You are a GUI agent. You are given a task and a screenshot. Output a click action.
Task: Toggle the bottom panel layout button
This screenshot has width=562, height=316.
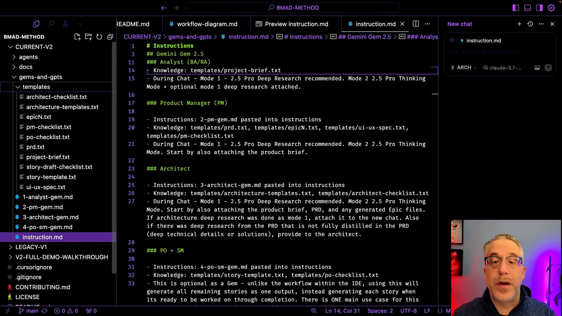coord(527,8)
